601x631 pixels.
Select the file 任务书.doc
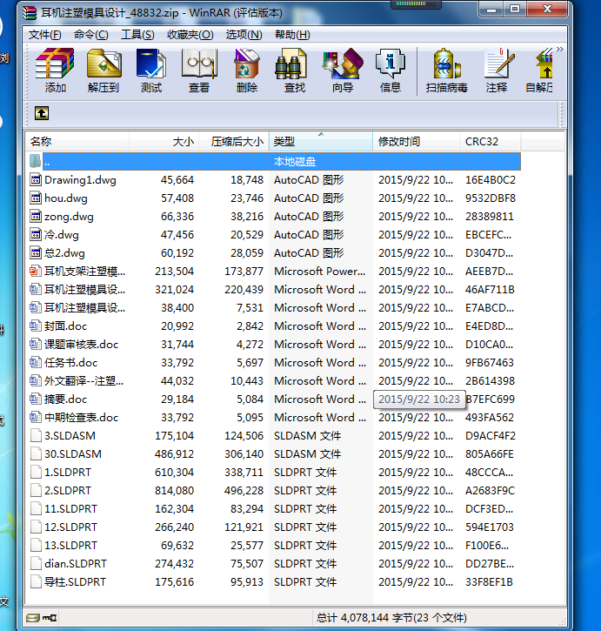[70, 363]
